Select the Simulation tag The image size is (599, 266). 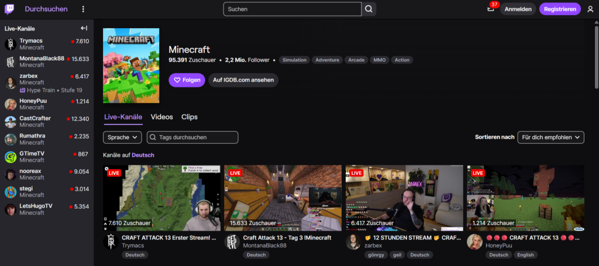(x=295, y=60)
